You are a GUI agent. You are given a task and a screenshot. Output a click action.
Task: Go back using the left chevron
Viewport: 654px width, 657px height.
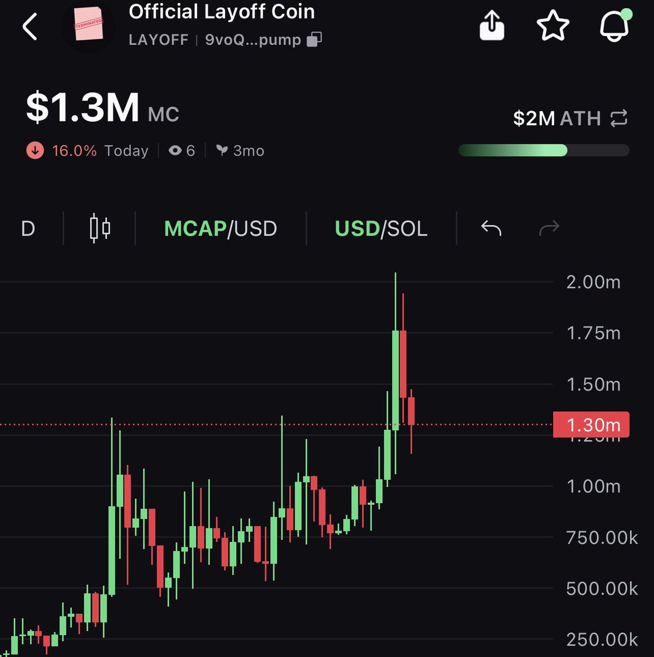coord(30,26)
